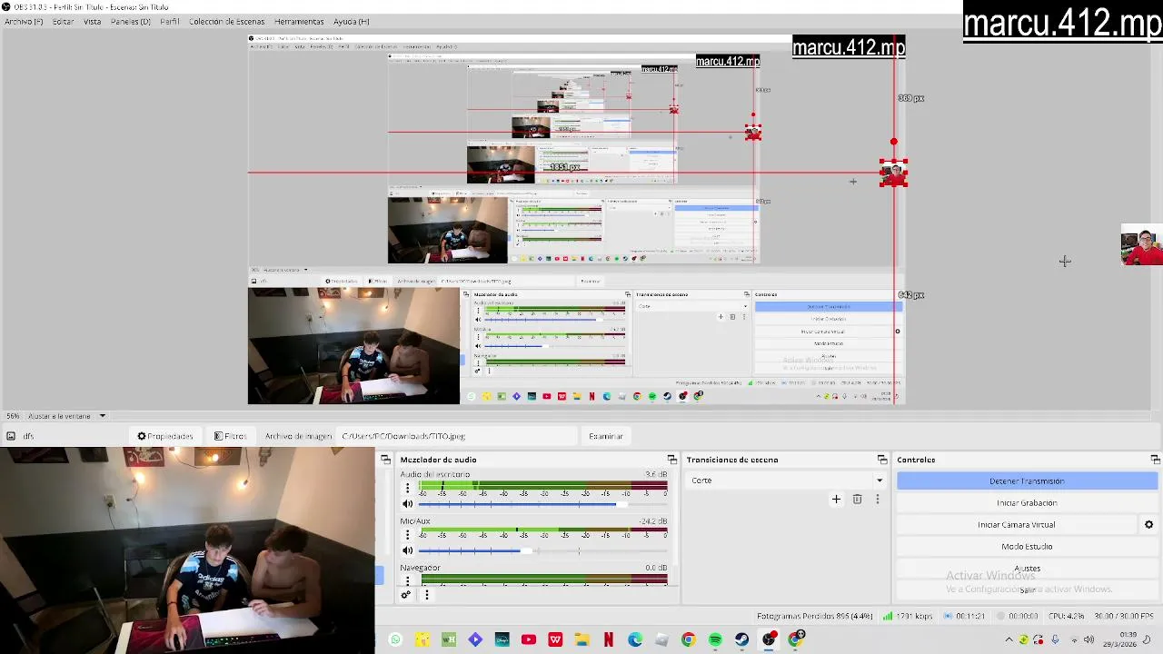Open the Vista menu

pos(93,22)
